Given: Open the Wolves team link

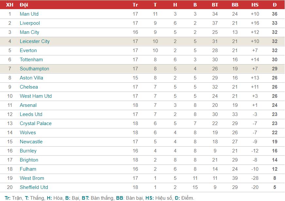Looking at the screenshot, I should click(28, 133).
